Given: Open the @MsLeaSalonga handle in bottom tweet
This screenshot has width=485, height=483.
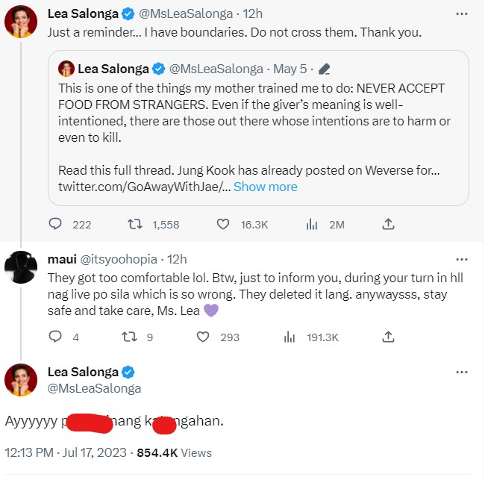Looking at the screenshot, I should [94, 388].
